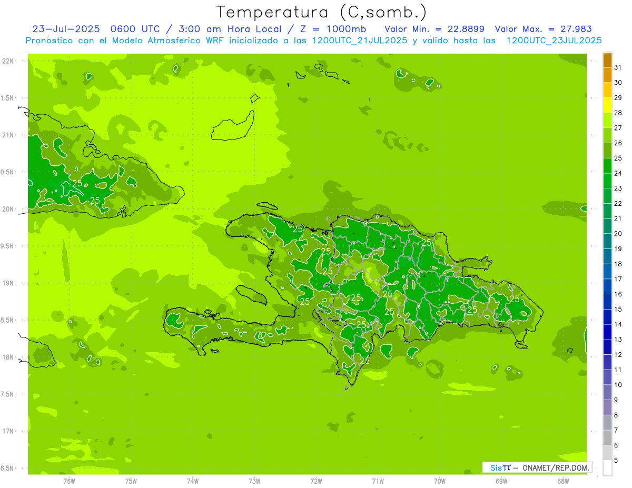The height and width of the screenshot is (488, 632).
Task: Select the date text "23-Jul-2025"
Action: (x=66, y=29)
